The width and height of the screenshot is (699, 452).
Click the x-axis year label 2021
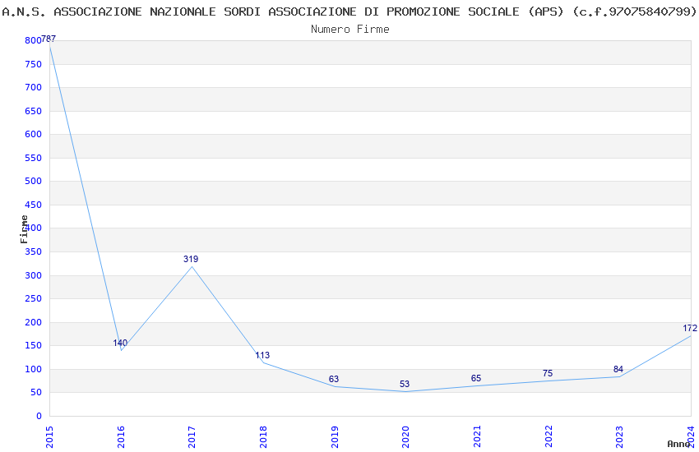coord(477,437)
